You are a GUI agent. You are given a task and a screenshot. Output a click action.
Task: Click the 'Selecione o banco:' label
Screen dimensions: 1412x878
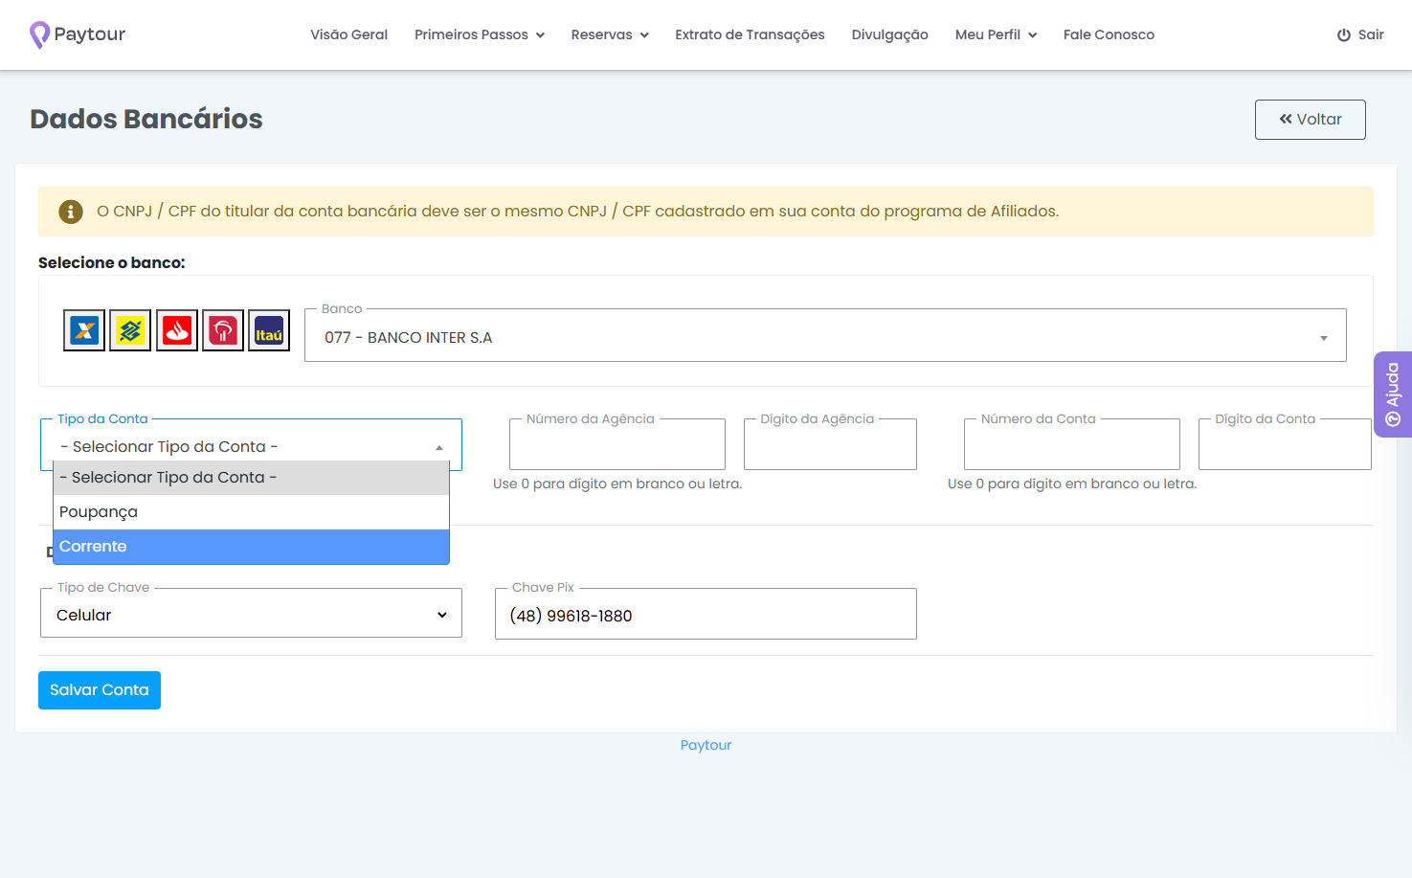tap(112, 262)
